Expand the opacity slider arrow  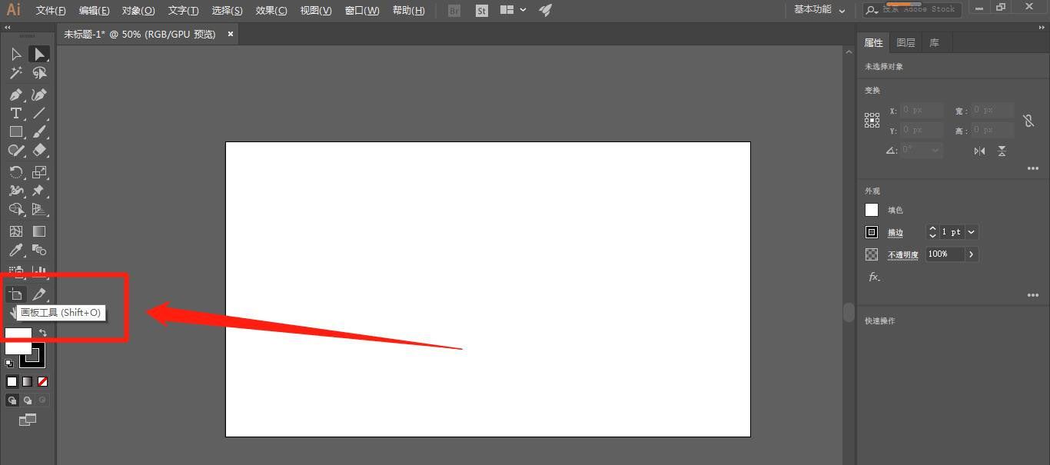[x=972, y=254]
